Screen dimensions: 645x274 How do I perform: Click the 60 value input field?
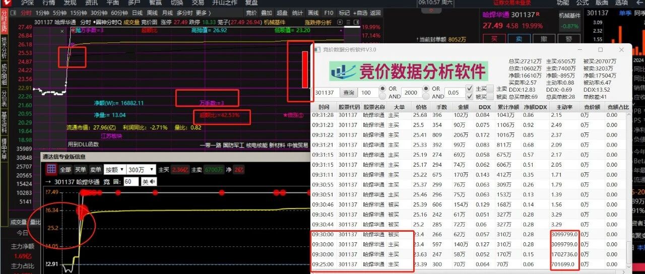tap(131, 181)
